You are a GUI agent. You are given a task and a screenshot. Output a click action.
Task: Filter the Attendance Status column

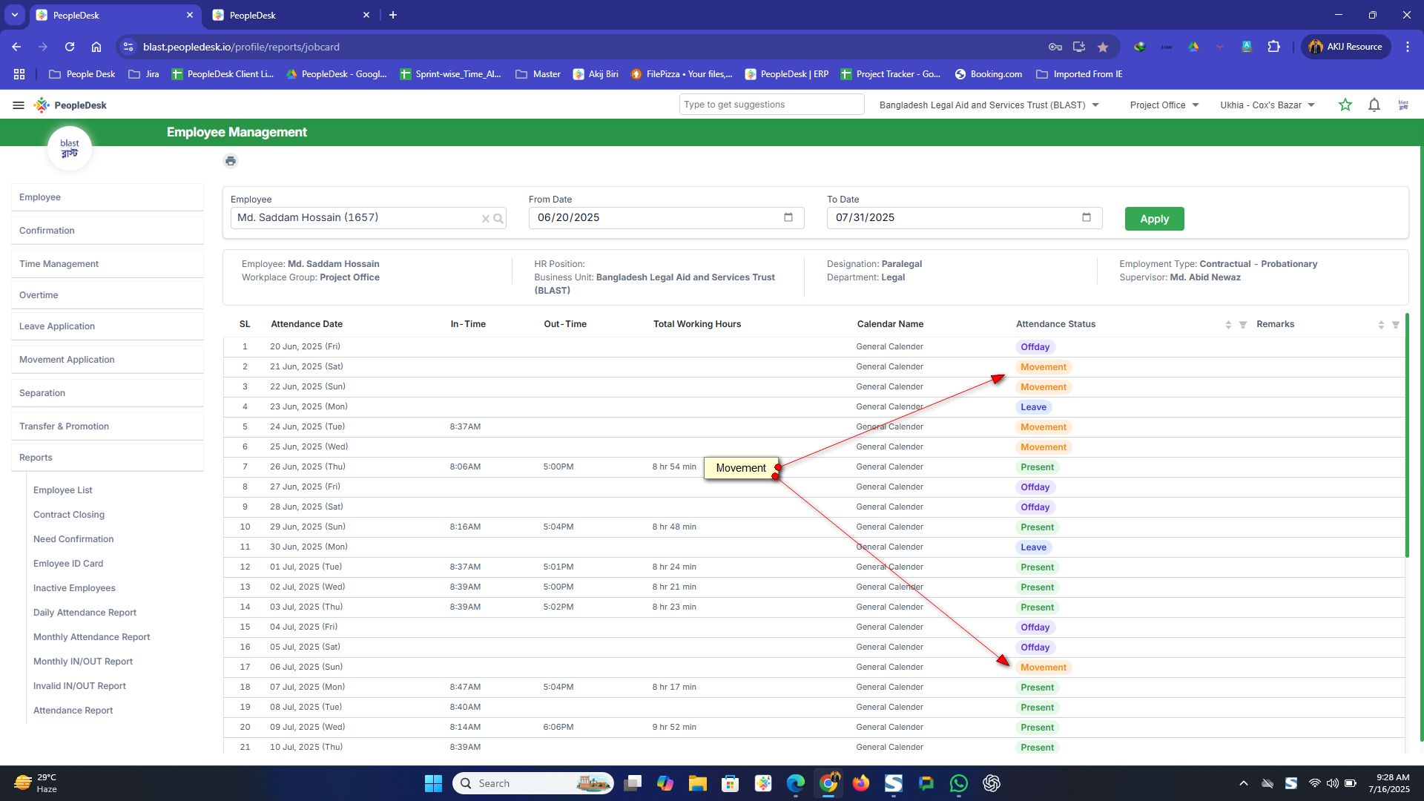click(1243, 325)
